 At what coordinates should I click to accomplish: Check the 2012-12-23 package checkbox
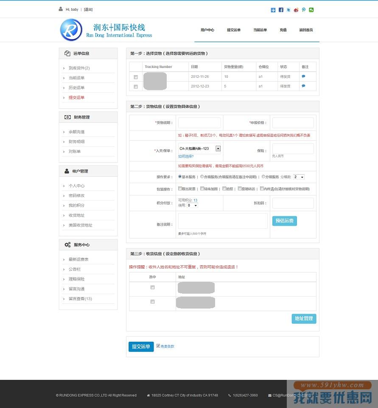[136, 87]
